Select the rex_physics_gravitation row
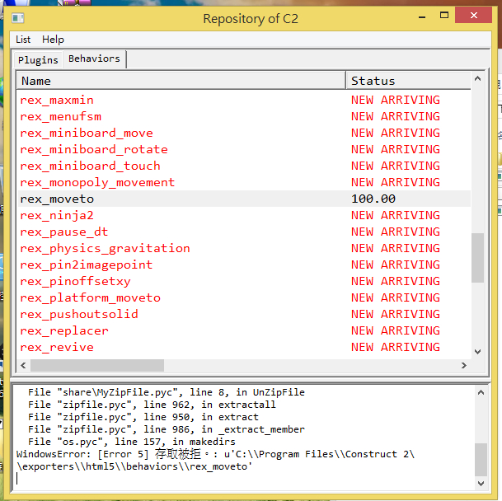Screen dimensions: 502x501 tap(244, 248)
